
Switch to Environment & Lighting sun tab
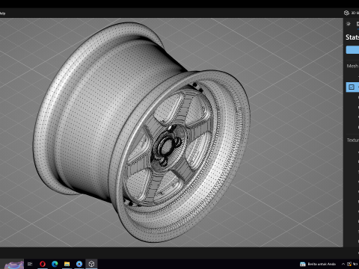click(x=349, y=24)
